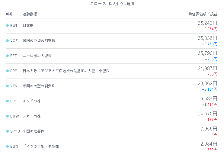Click the 連動指標 column header
Image resolution: width=224 pixels, height=161 pixels.
[x=30, y=14]
